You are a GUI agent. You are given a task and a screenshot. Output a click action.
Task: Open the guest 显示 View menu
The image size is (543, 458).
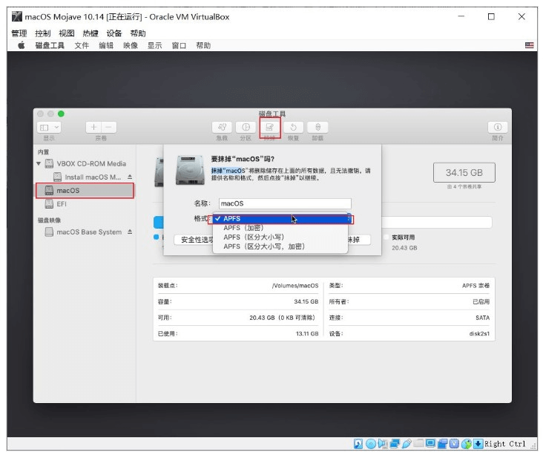[x=155, y=46]
